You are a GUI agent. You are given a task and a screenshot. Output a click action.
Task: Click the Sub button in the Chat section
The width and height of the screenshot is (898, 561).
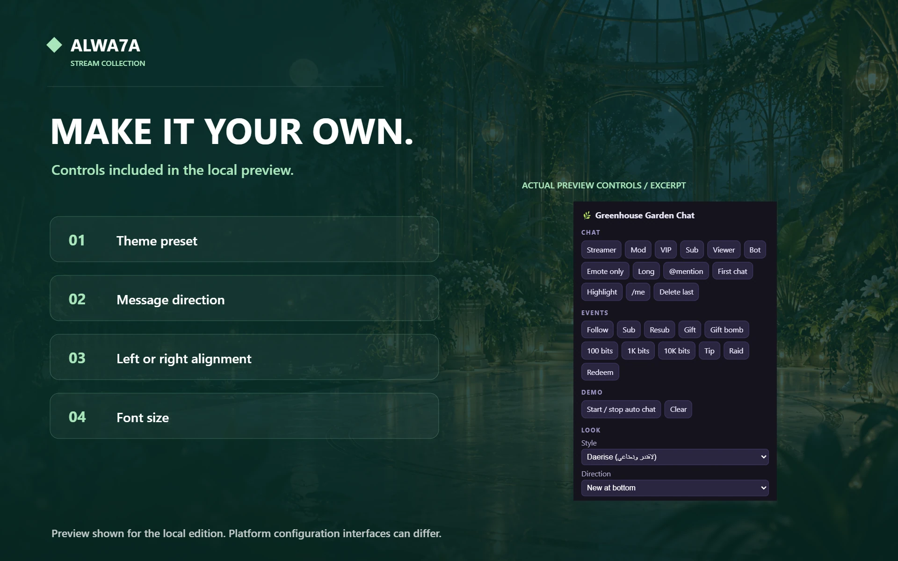point(692,250)
